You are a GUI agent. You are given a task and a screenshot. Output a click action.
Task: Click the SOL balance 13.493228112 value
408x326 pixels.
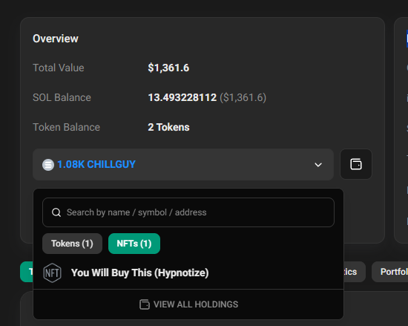pos(182,97)
